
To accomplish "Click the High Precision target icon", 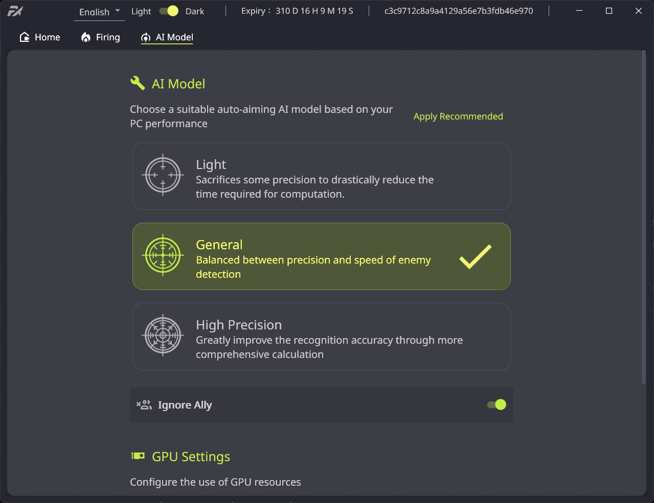I will coord(163,336).
